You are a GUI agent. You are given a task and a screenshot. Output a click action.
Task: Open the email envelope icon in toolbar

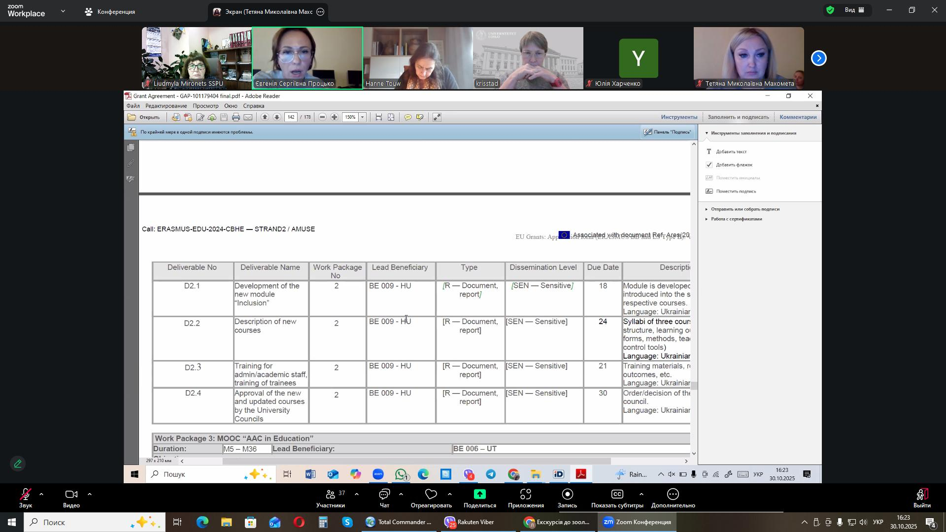(248, 117)
